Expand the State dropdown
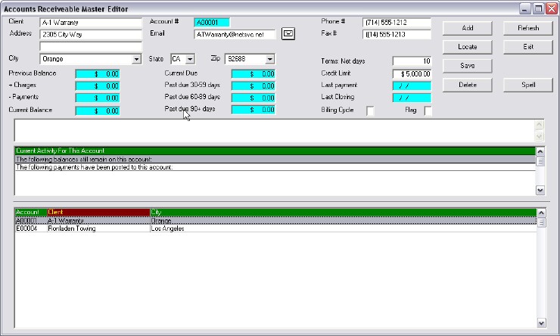560x336 pixels. tap(189, 59)
